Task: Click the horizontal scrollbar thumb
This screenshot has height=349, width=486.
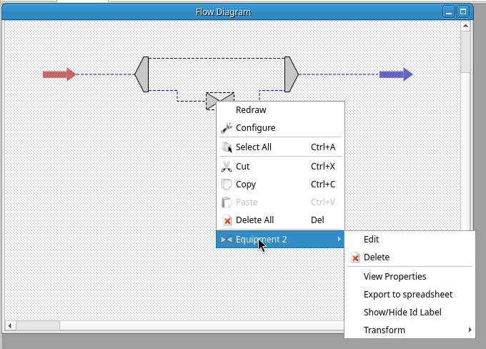Action: coord(37,325)
